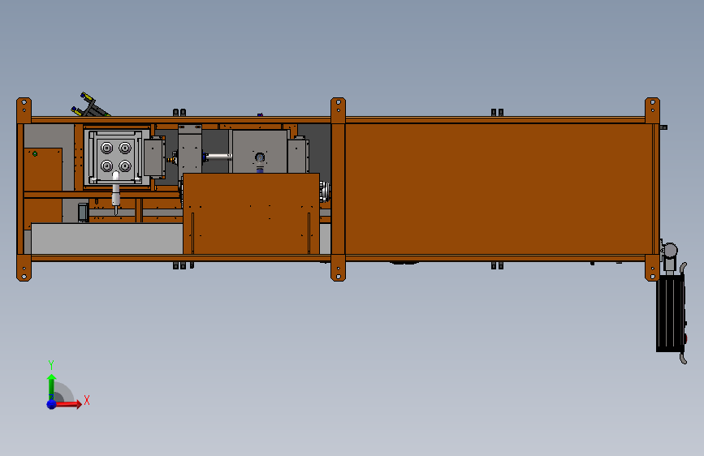This screenshot has width=704, height=456.
Task: Select the black finned cooler unit hanging off the frame
Action: (671, 313)
